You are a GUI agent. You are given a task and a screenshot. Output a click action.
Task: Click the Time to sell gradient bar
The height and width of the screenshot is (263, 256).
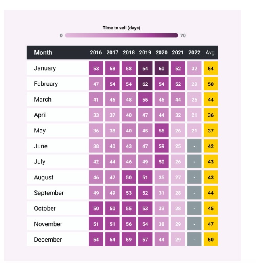(122, 35)
